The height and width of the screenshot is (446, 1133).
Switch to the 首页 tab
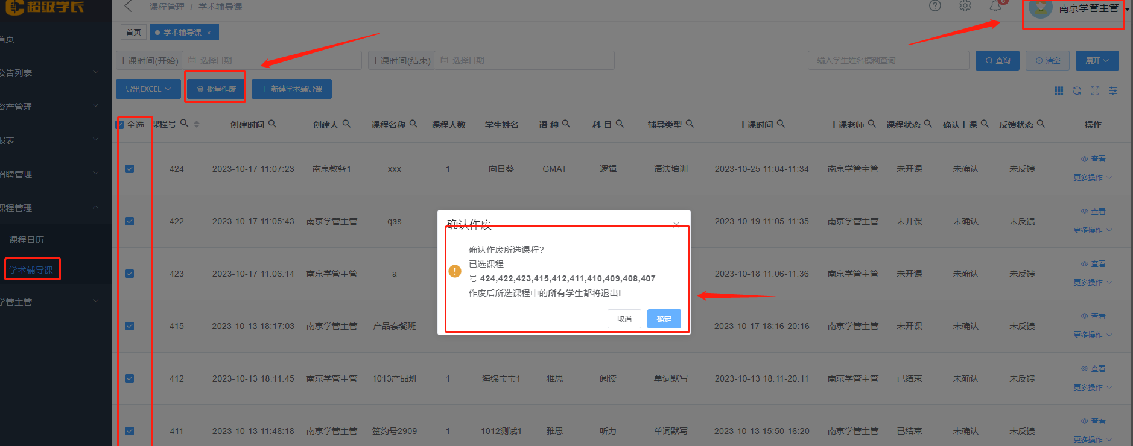pos(133,33)
